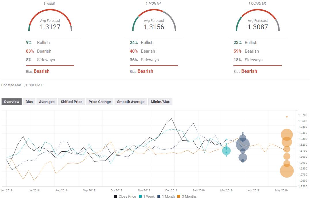Click the 24% Bullish row
The width and height of the screenshot is (310, 200).
(142, 43)
